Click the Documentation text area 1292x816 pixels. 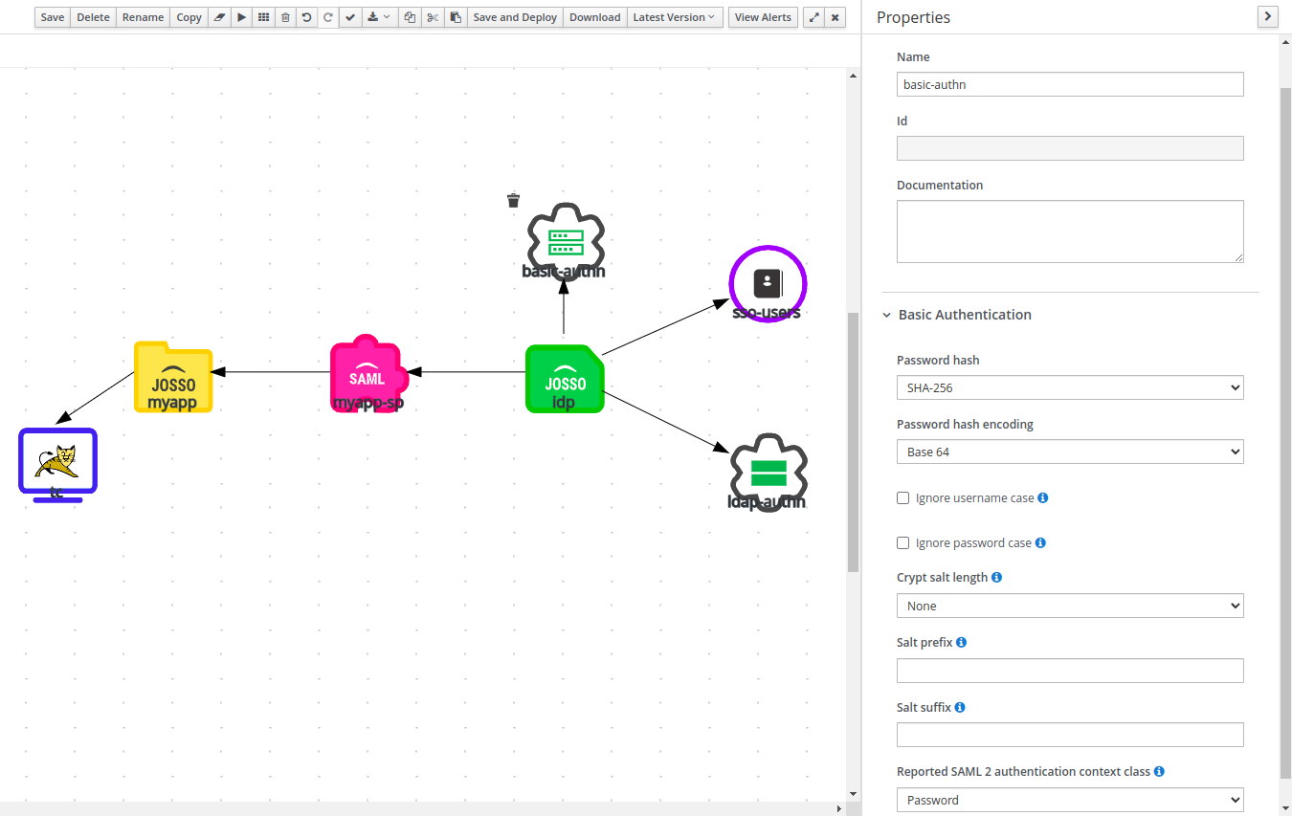click(1070, 232)
